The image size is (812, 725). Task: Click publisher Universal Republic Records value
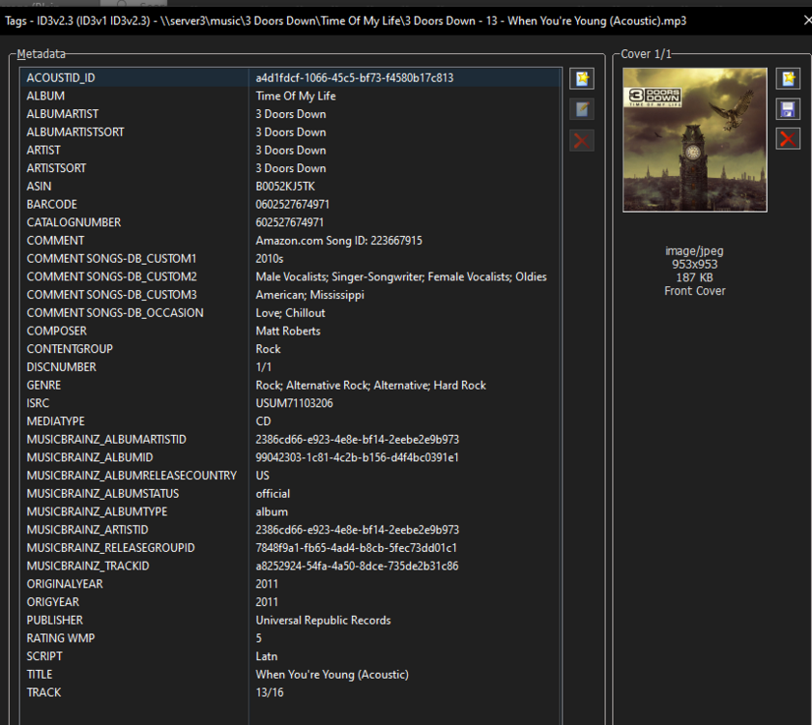coord(323,621)
